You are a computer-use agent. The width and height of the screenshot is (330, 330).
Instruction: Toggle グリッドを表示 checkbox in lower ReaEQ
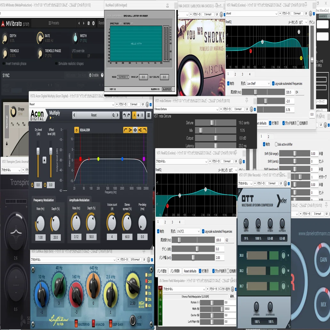click(213, 271)
